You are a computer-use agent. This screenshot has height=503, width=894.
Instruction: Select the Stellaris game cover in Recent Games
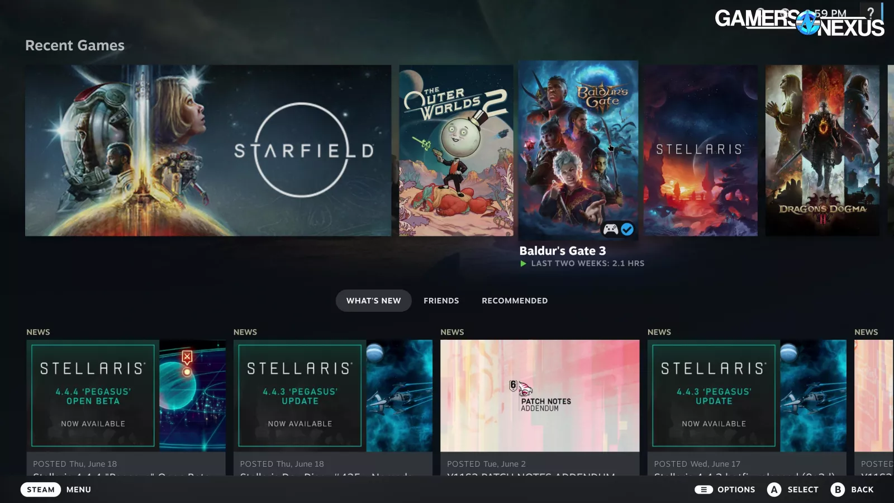pyautogui.click(x=701, y=150)
